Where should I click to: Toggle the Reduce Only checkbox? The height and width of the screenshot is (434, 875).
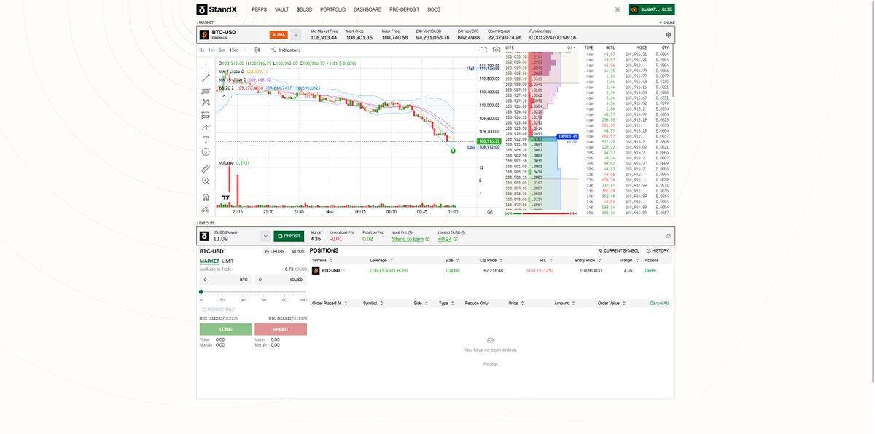203,309
